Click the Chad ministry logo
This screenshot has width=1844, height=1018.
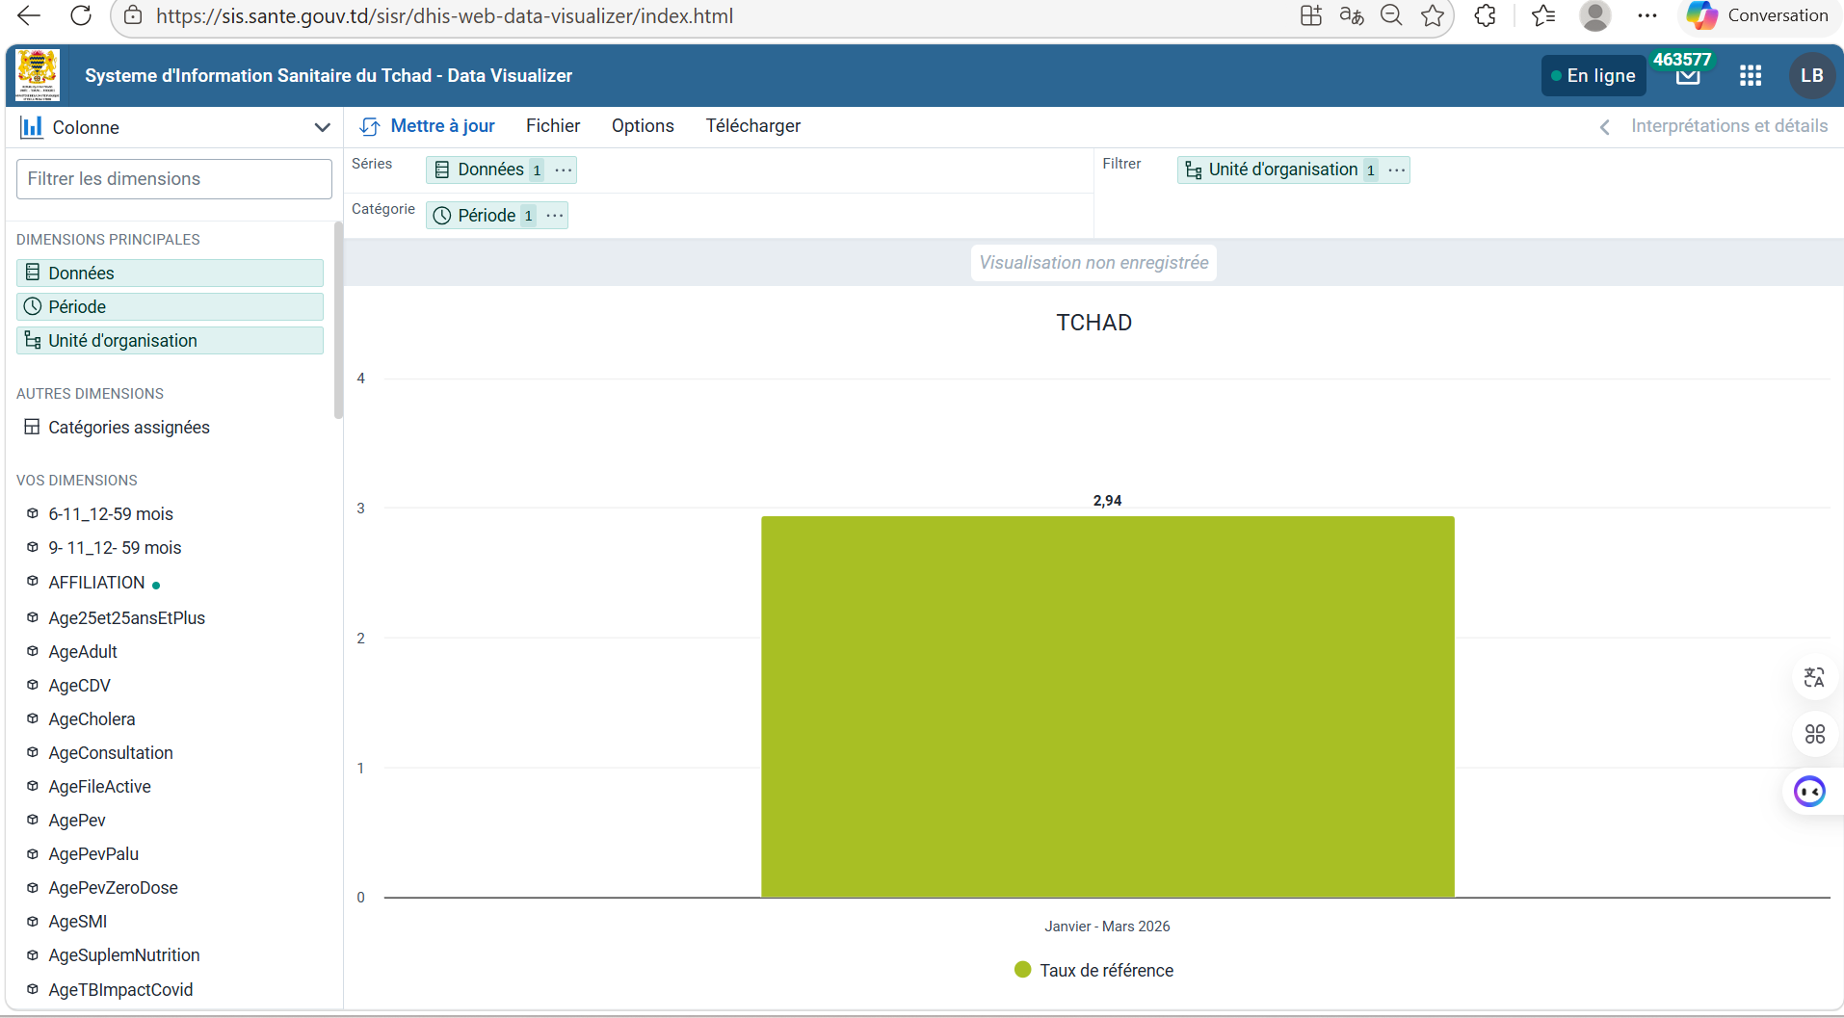point(38,75)
